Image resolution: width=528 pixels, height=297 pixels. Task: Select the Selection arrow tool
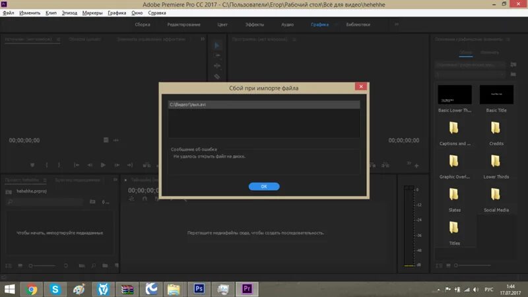[x=217, y=45]
